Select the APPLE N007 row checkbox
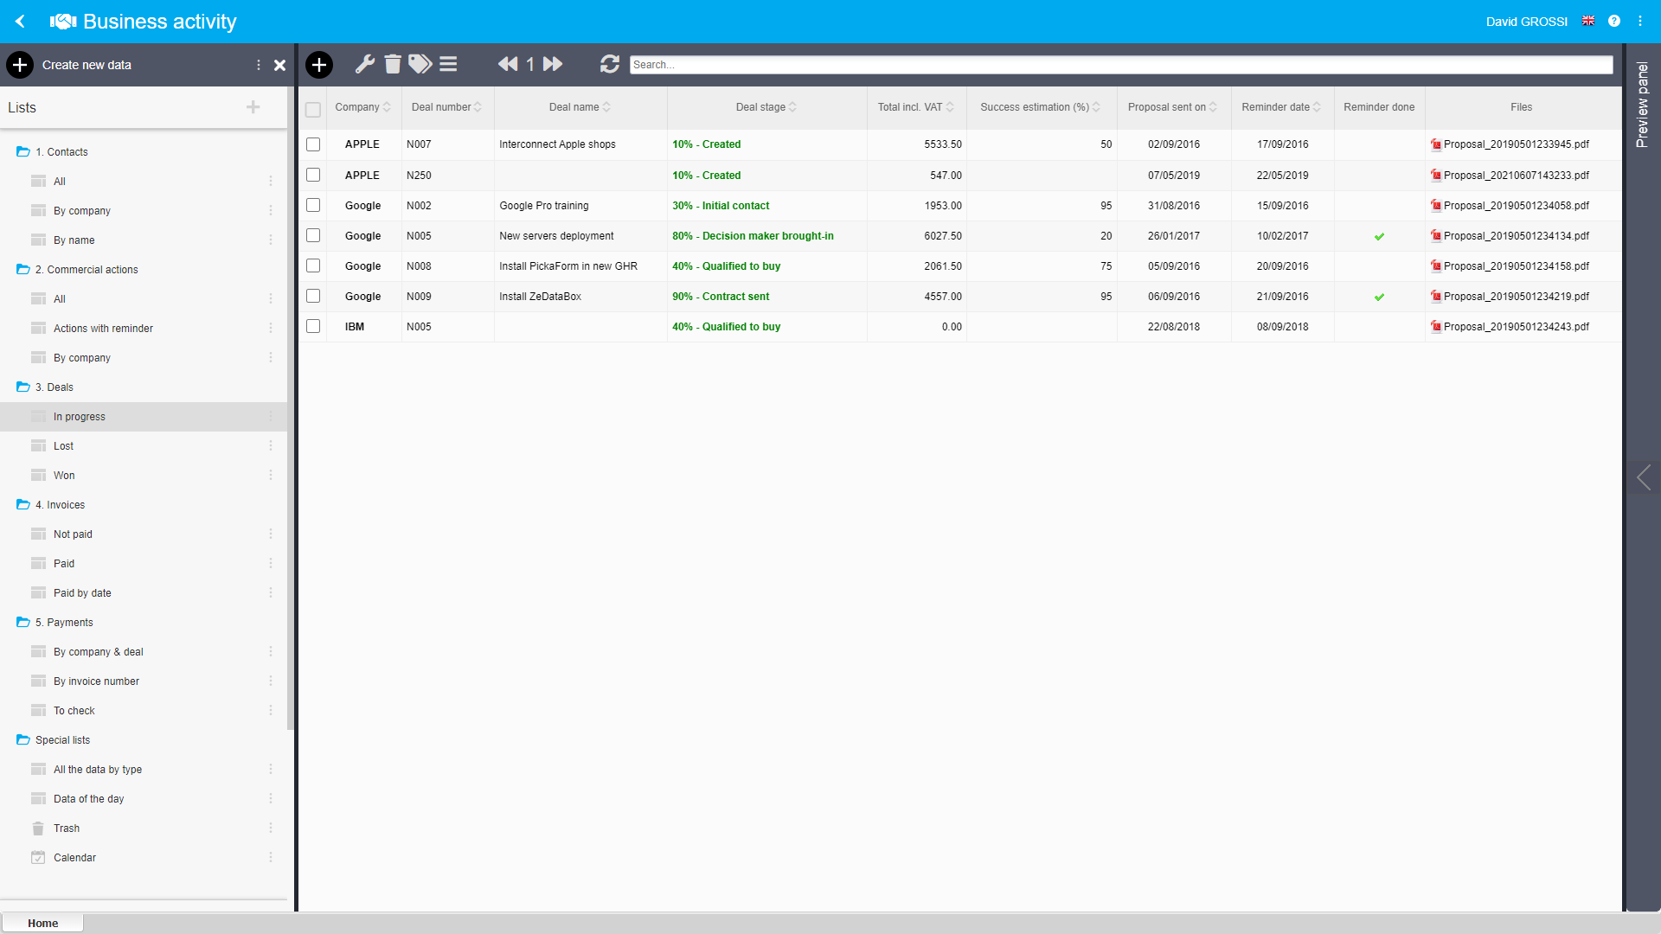 (313, 144)
